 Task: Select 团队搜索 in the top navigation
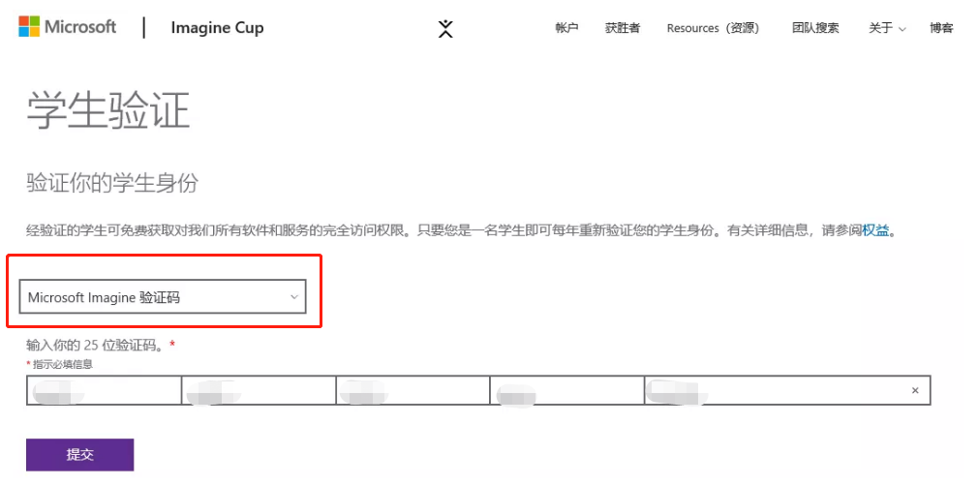click(x=815, y=28)
